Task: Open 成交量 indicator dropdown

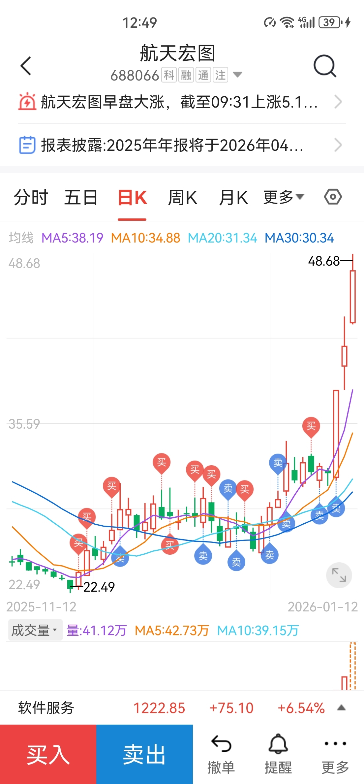Action: click(35, 630)
